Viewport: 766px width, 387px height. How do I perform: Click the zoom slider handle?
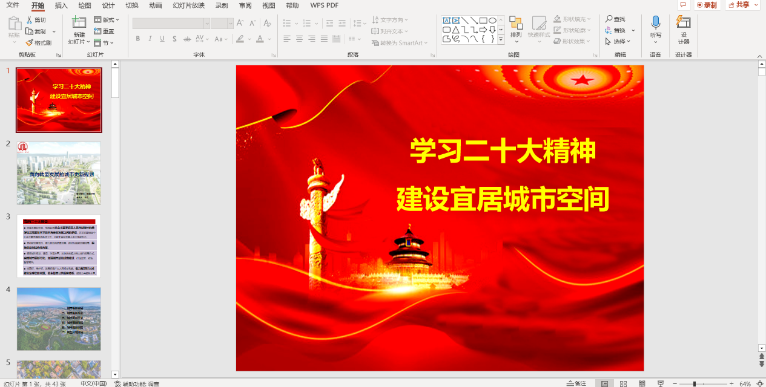pyautogui.click(x=694, y=384)
